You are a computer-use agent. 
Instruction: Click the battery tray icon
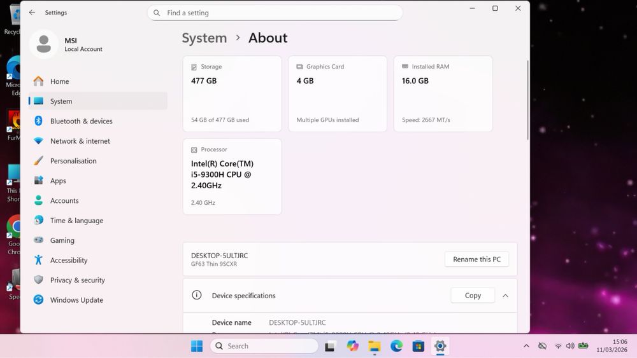tap(583, 346)
